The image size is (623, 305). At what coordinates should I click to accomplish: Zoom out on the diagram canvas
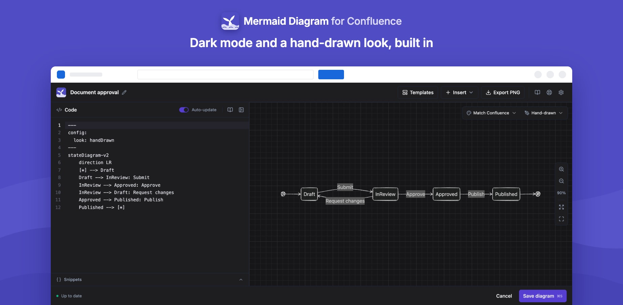click(x=561, y=181)
